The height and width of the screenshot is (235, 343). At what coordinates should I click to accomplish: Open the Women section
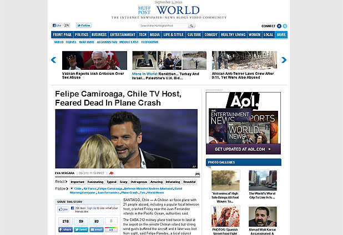pyautogui.click(x=254, y=35)
